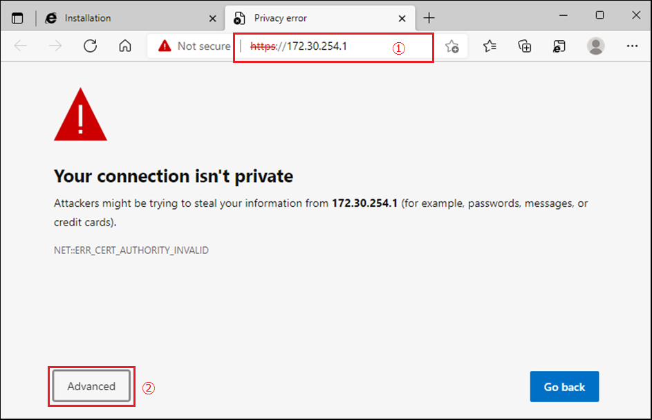The width and height of the screenshot is (652, 420).
Task: Add this page to favorites star
Action: (452, 46)
